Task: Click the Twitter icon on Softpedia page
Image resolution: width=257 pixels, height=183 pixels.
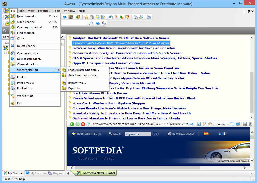Action: 220,134
